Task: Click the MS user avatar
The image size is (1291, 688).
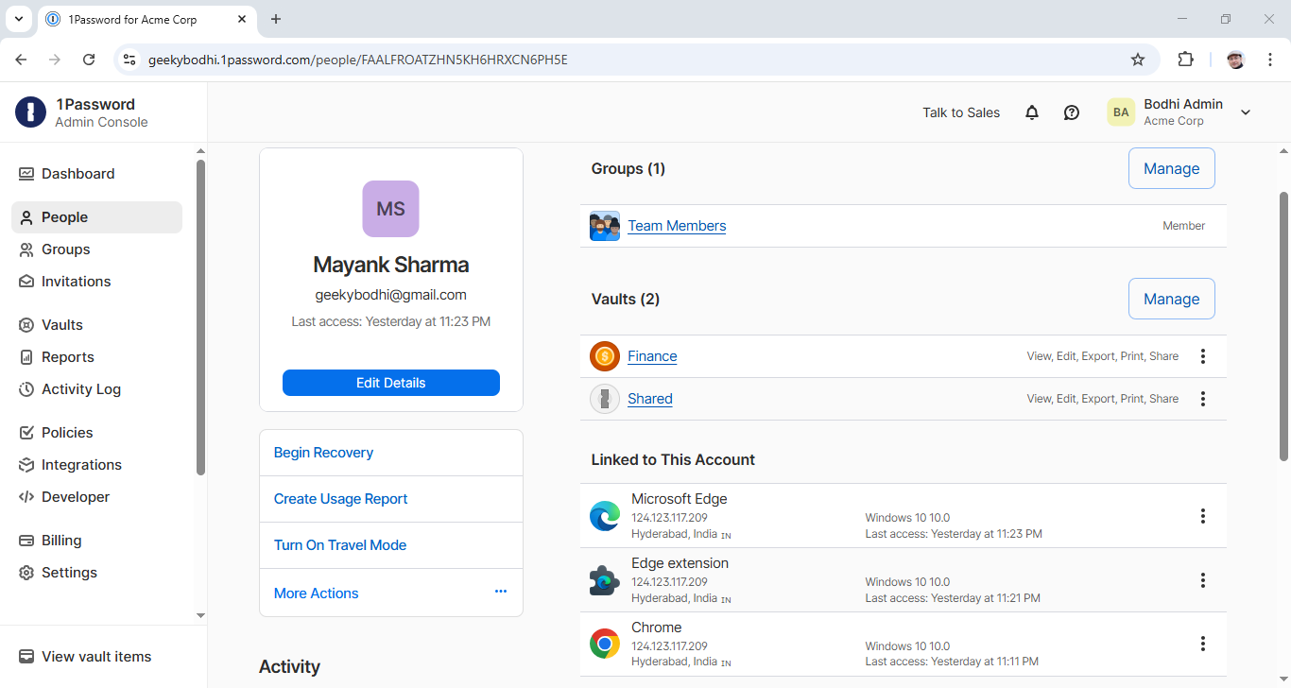Action: [390, 209]
